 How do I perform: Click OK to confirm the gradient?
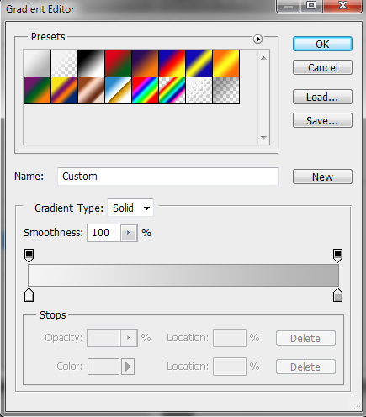[322, 44]
